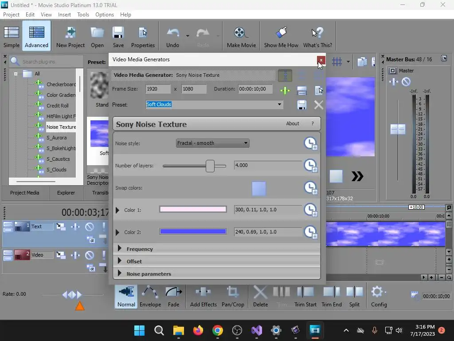Trim End of the event
This screenshot has height=341, width=454.
[x=332, y=296]
